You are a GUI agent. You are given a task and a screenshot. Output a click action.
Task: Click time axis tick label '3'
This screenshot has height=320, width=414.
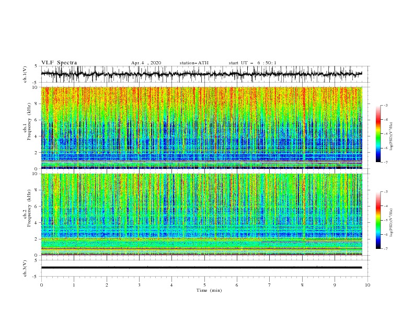[x=139, y=285]
